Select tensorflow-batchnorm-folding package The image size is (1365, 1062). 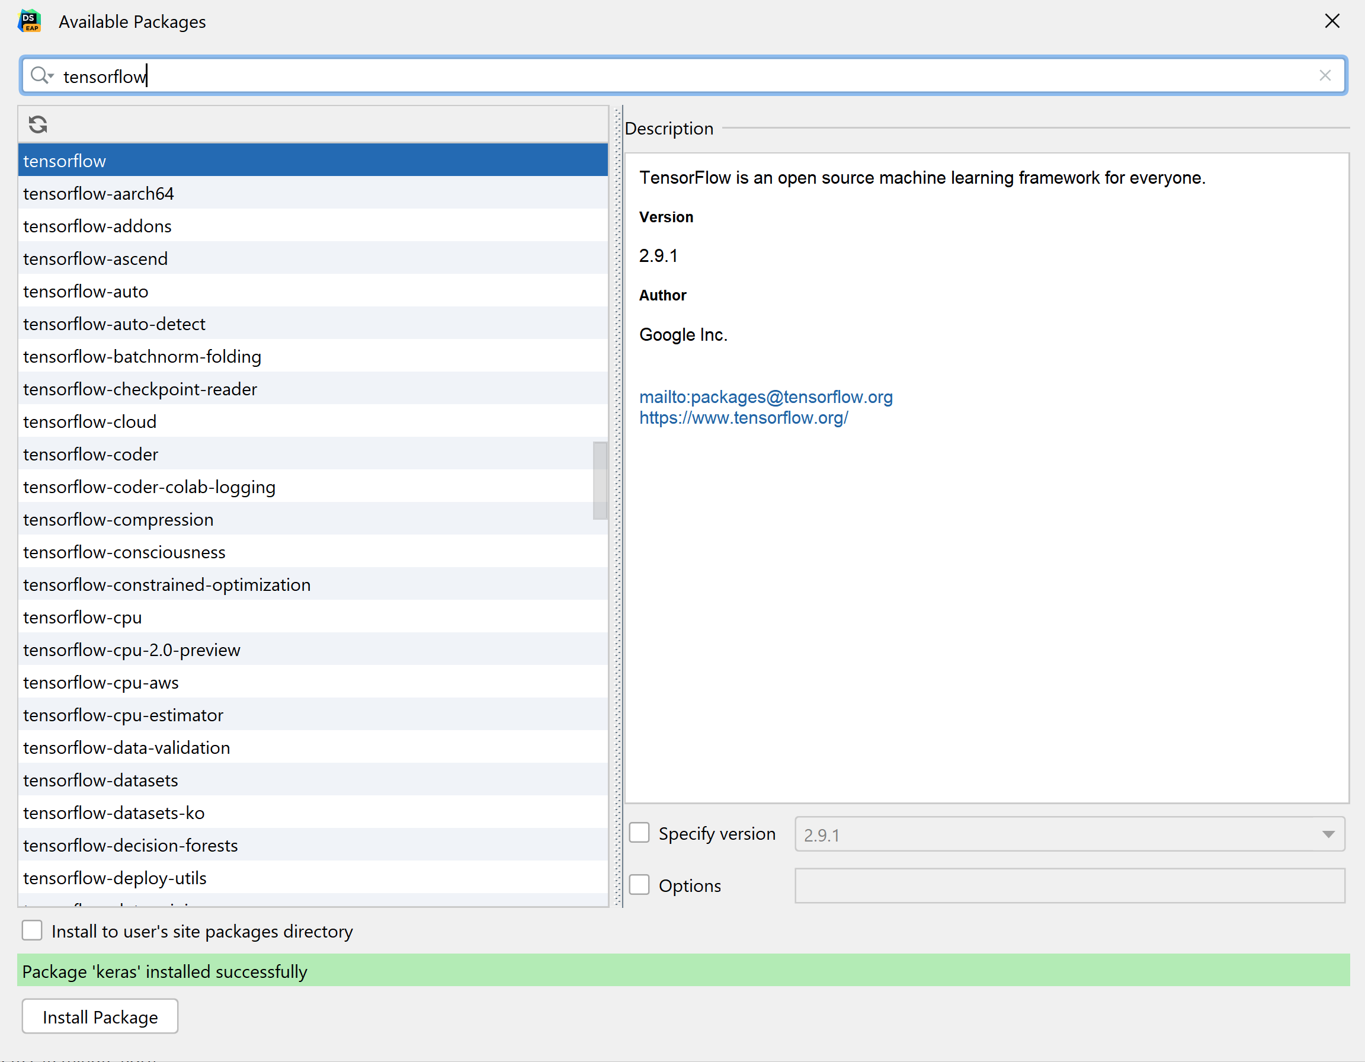pyautogui.click(x=312, y=356)
